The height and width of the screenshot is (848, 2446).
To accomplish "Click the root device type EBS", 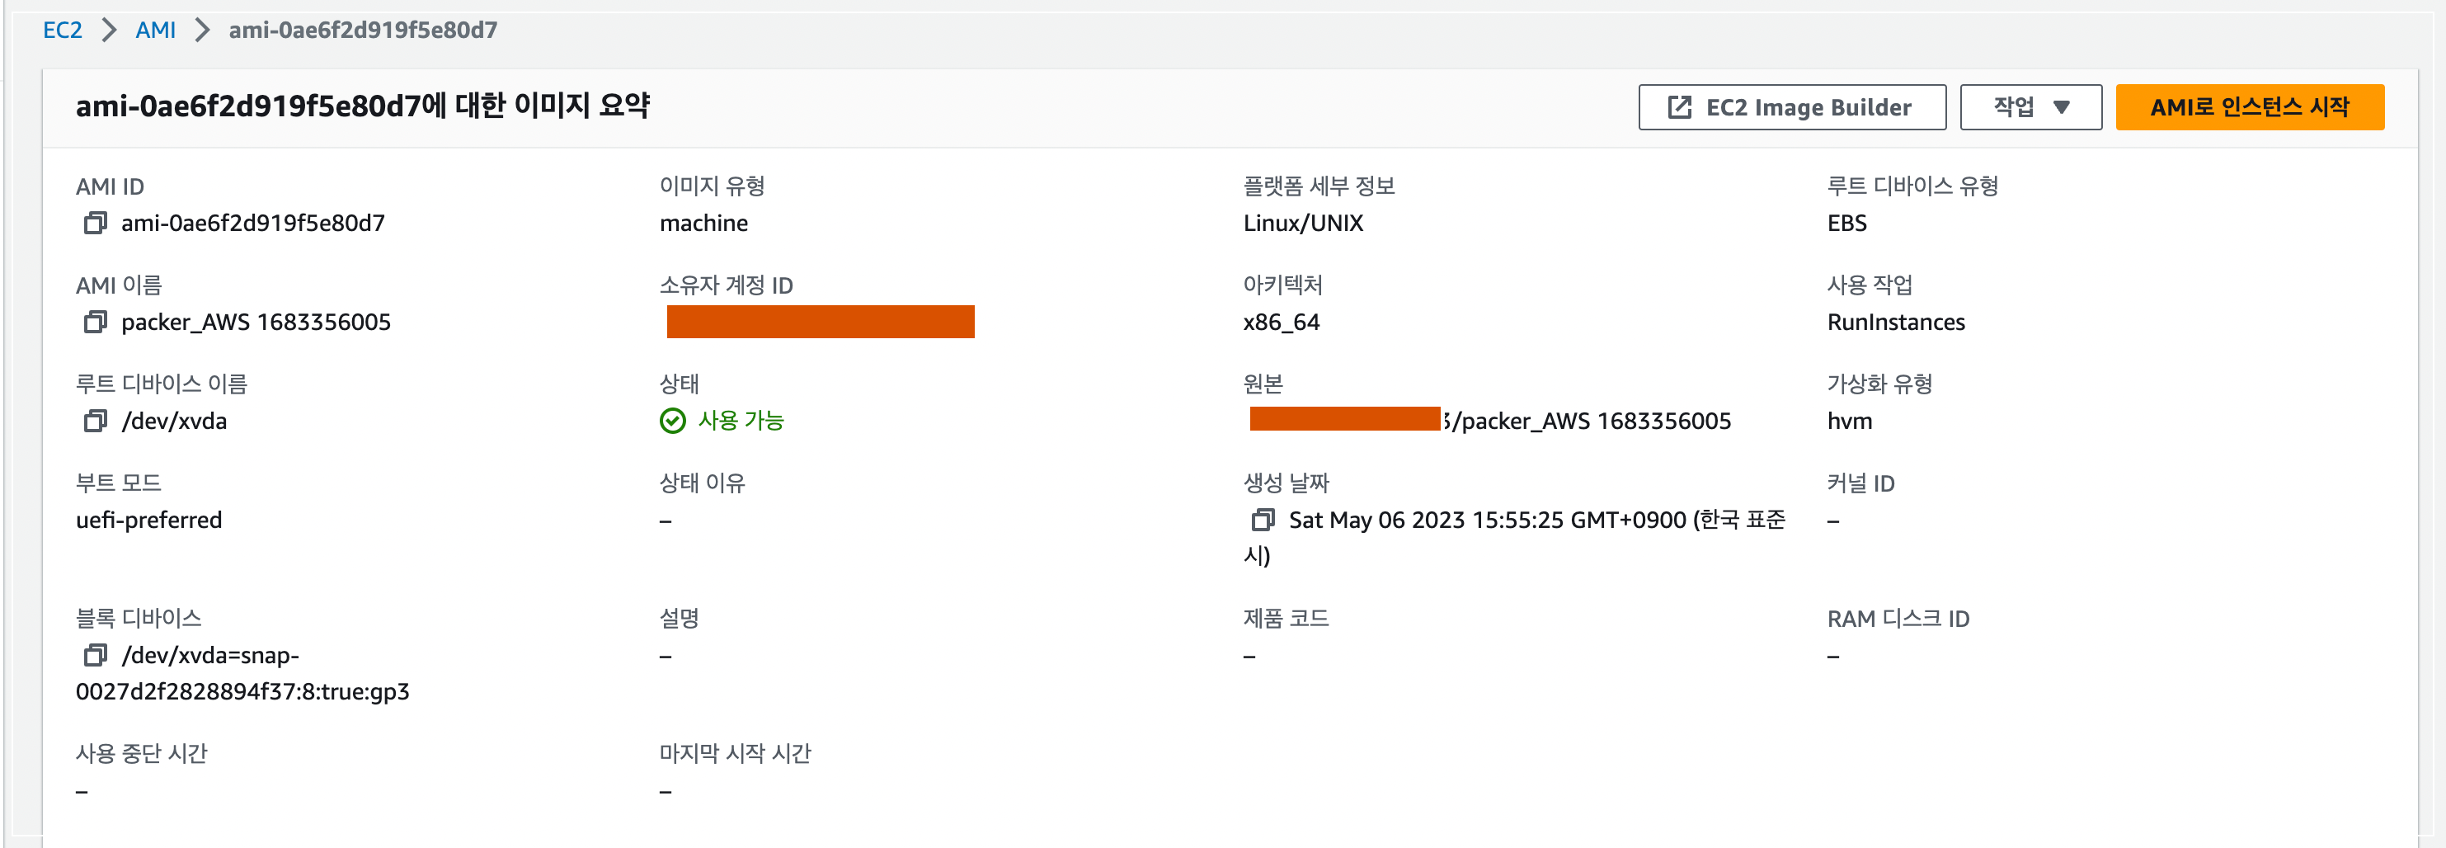I will point(1846,224).
